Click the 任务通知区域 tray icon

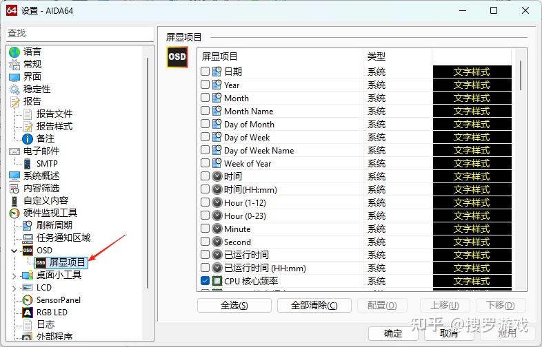[28, 238]
